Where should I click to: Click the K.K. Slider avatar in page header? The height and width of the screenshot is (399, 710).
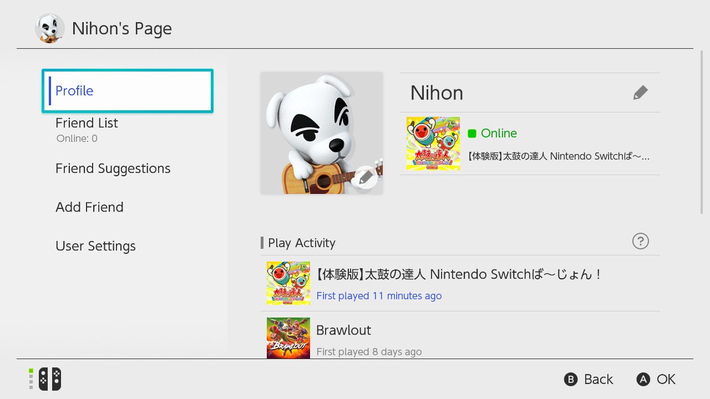tap(50, 28)
